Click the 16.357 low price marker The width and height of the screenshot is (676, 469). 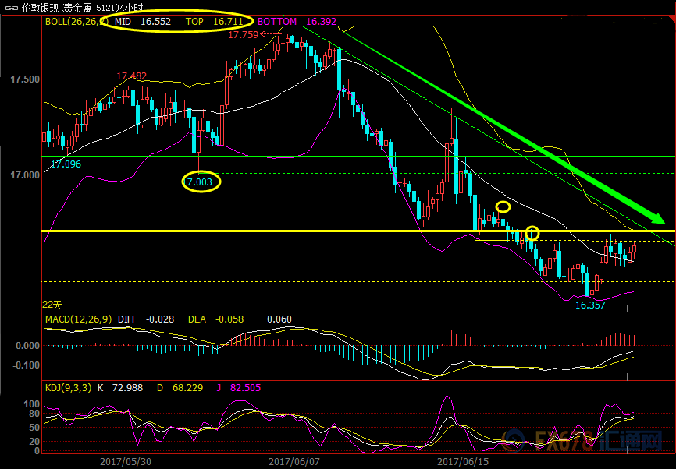(x=590, y=305)
